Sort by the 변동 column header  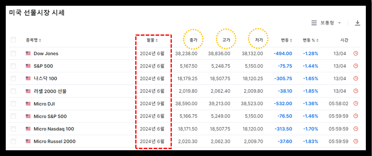287,40
